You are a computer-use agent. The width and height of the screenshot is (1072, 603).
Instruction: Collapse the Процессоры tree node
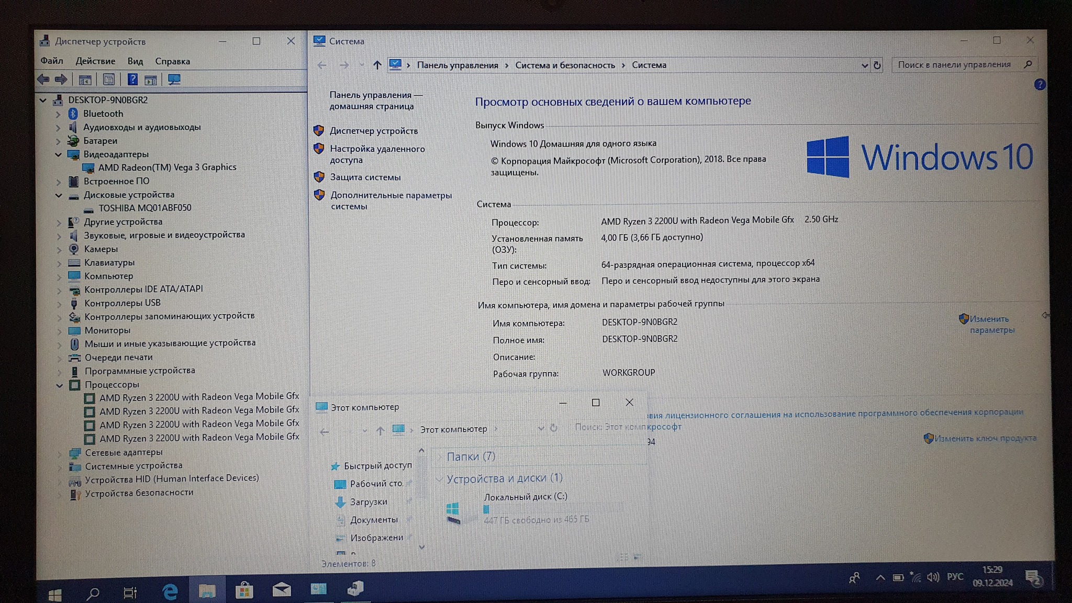(60, 386)
